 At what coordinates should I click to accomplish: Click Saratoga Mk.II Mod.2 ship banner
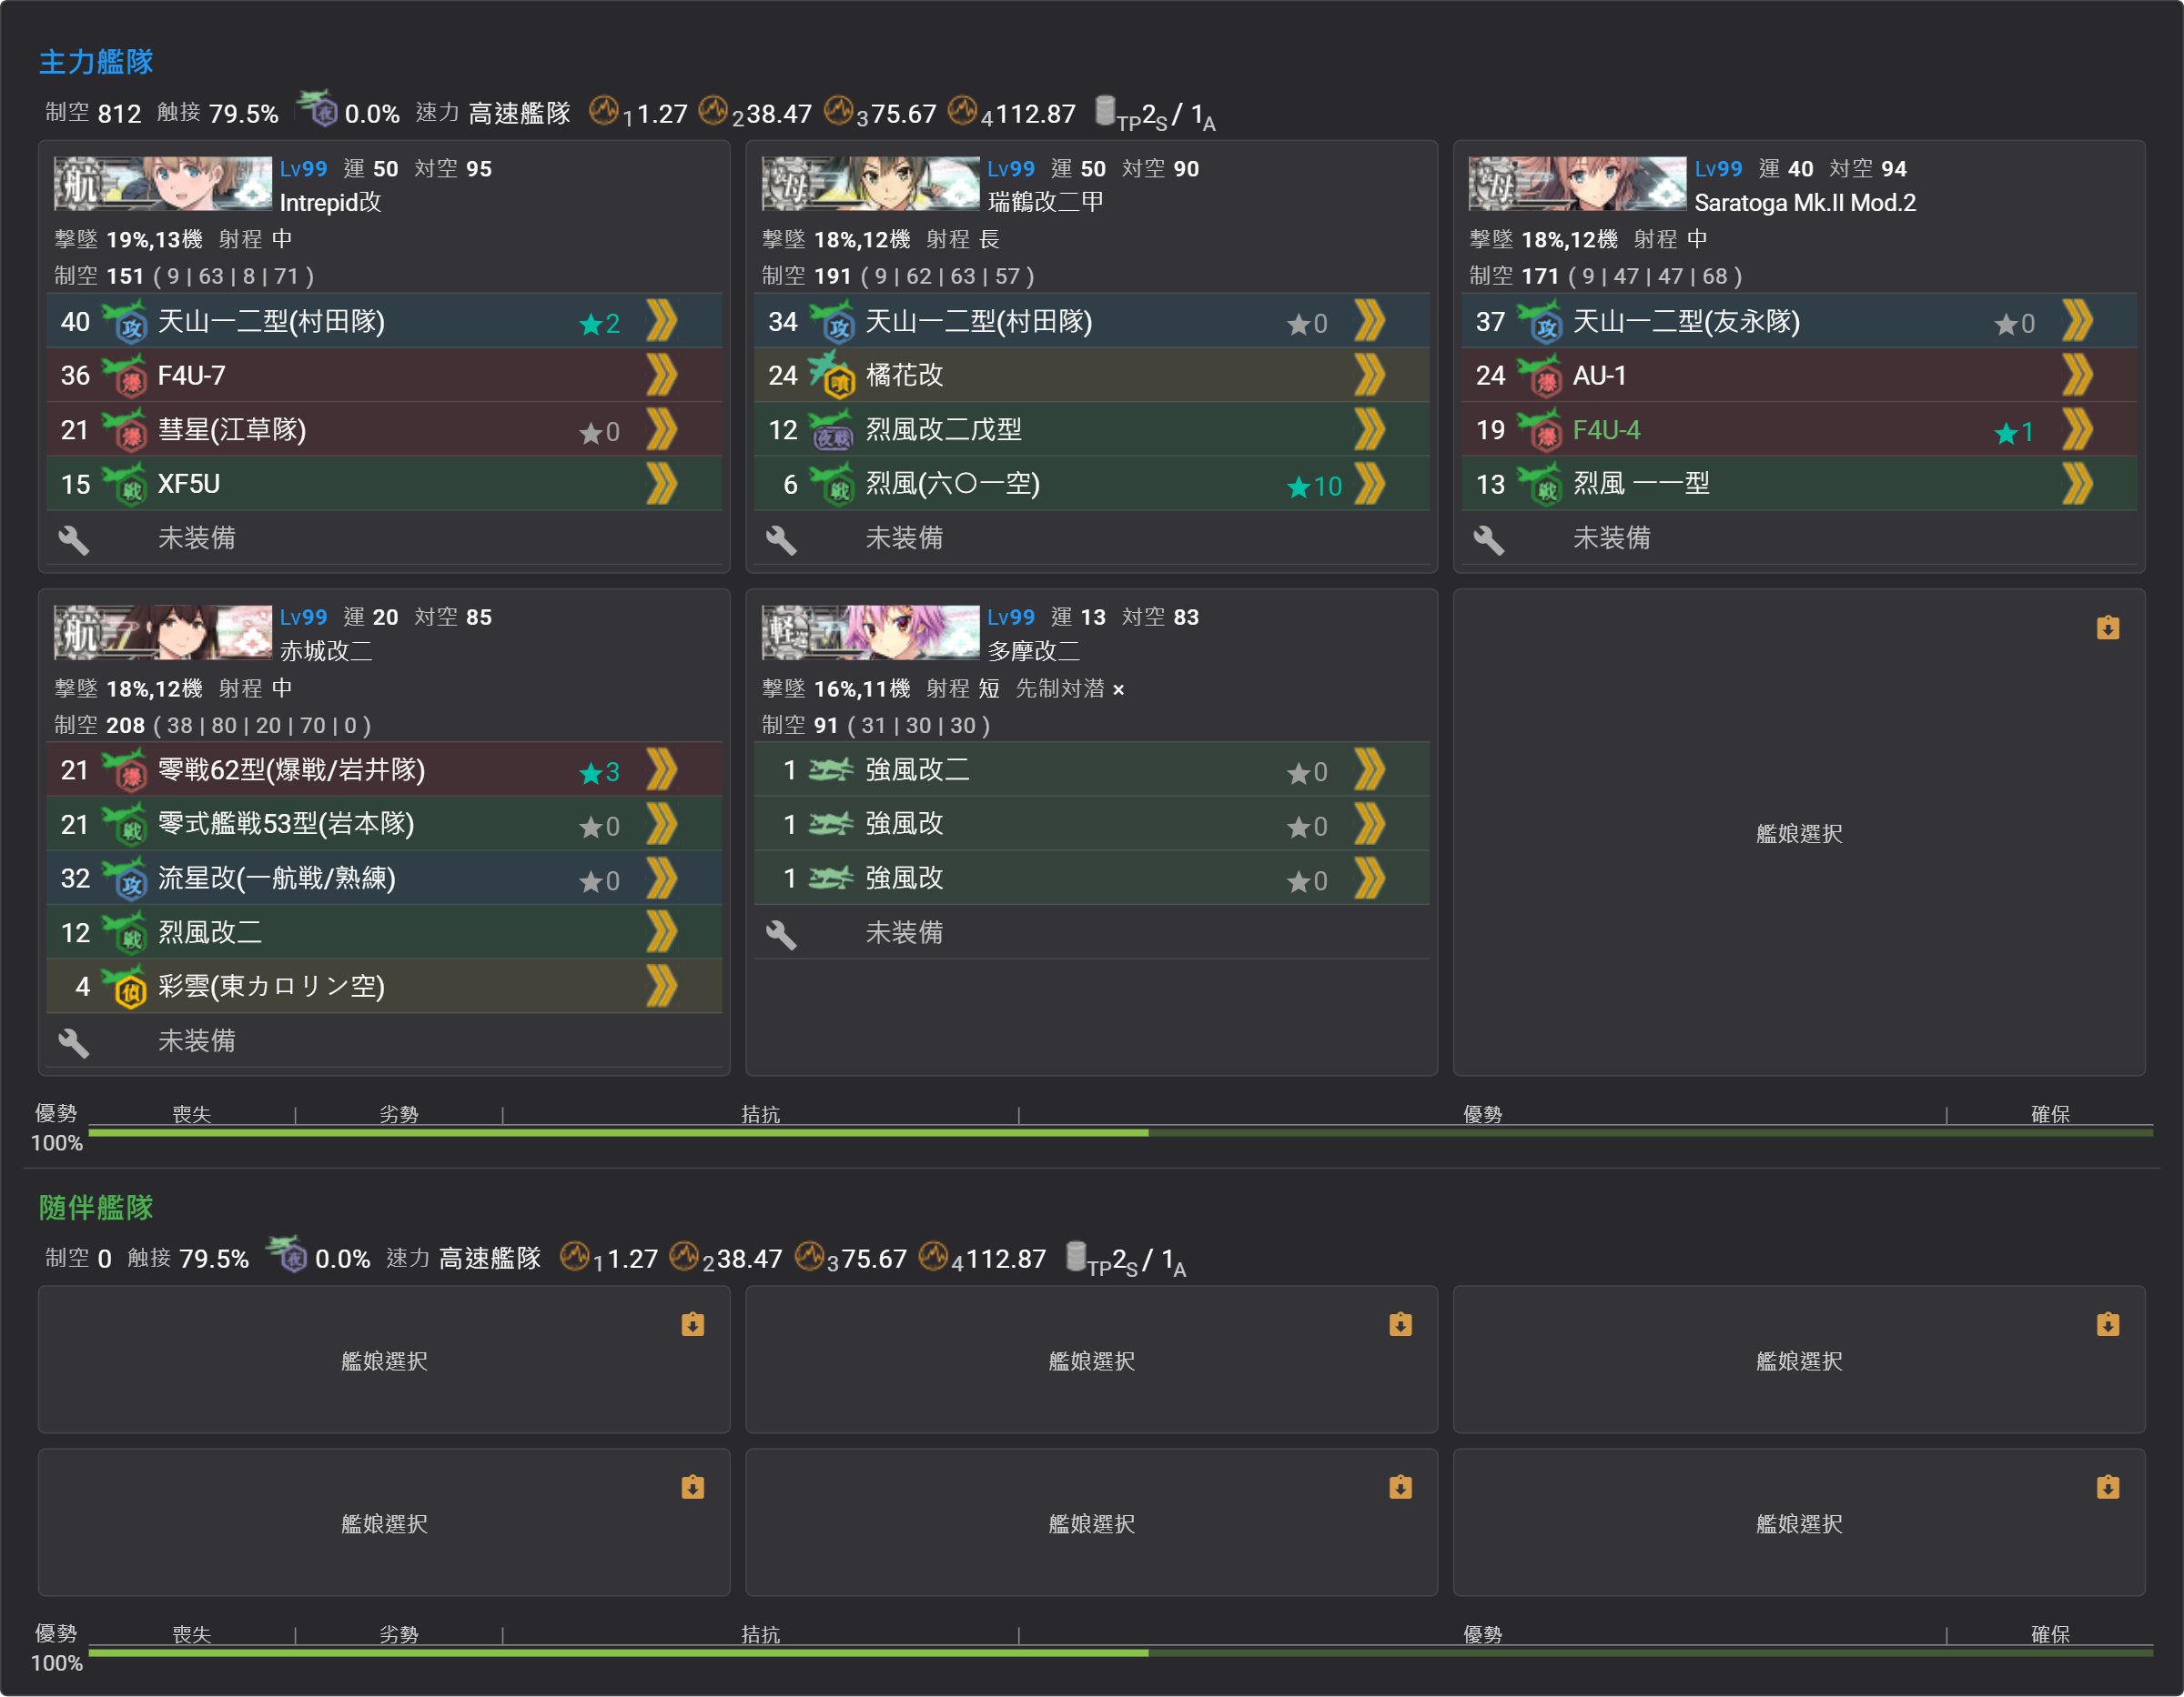[x=1577, y=184]
